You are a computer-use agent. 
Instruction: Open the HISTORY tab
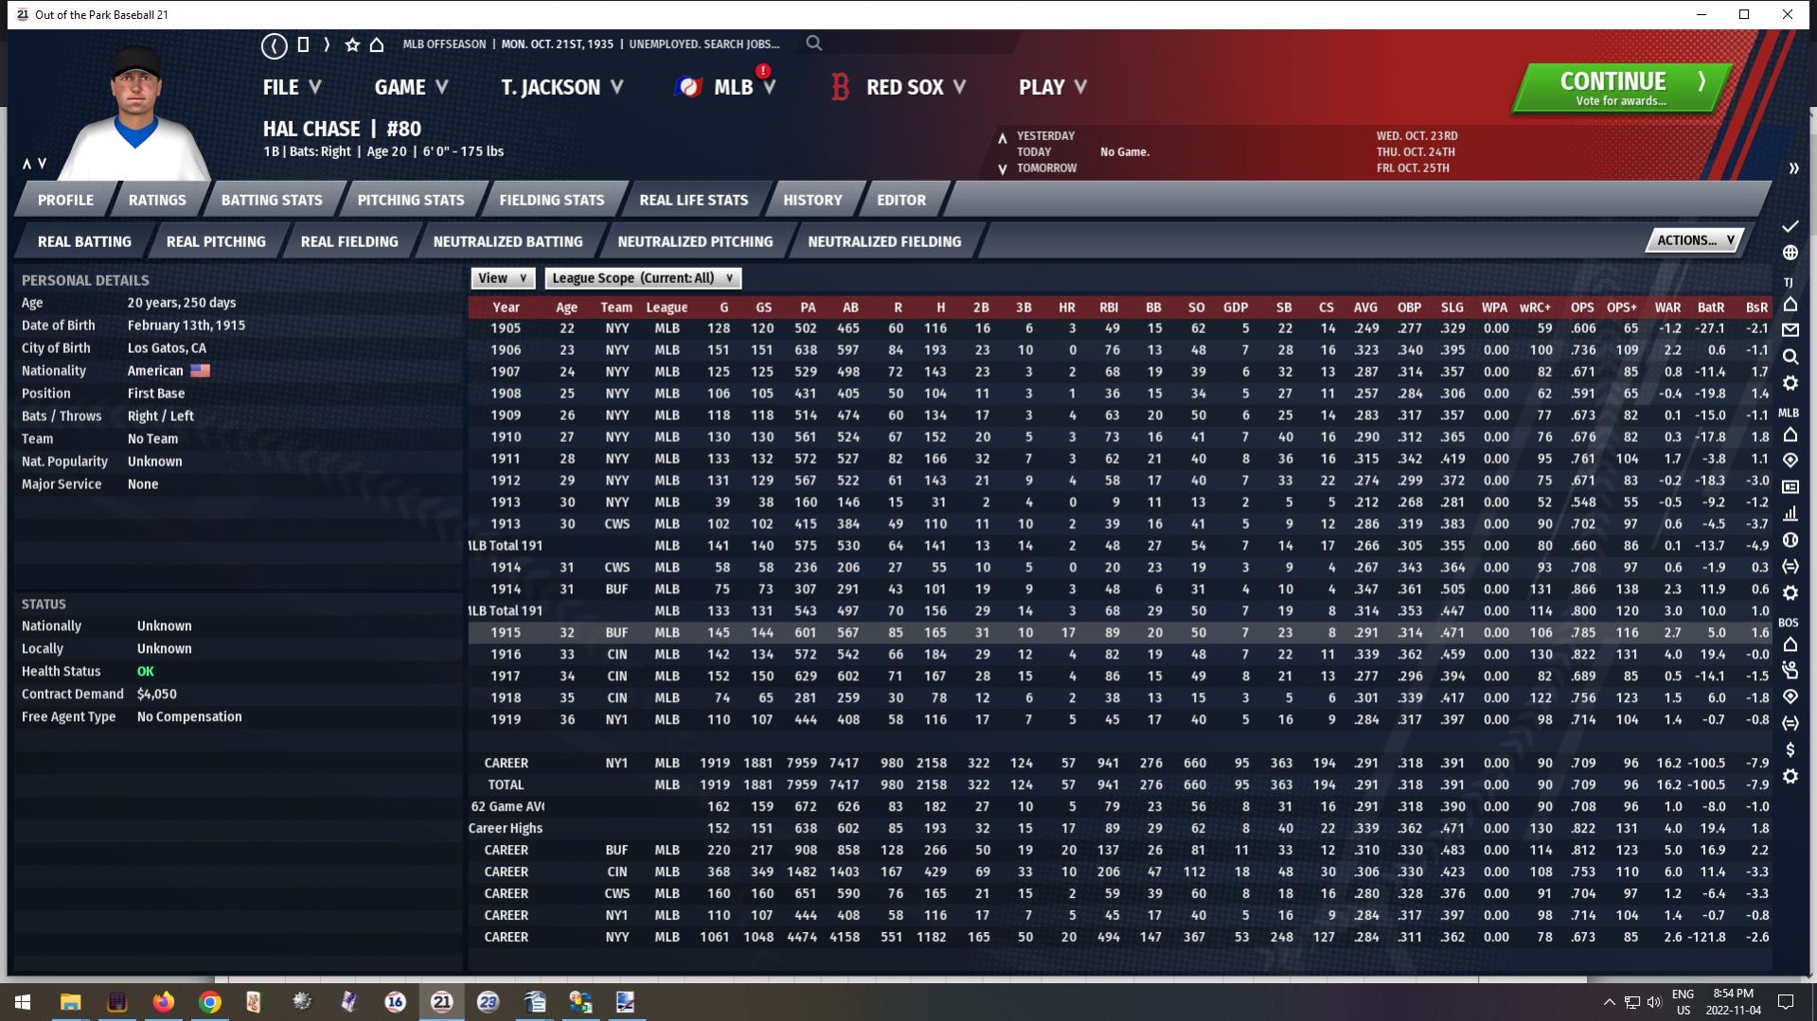tap(812, 200)
